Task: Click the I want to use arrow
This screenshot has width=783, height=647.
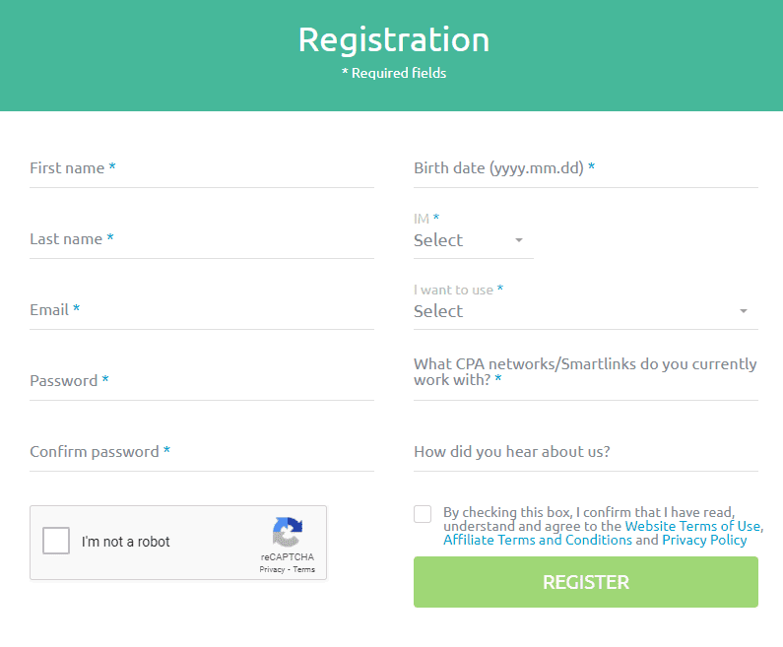Action: 743,311
